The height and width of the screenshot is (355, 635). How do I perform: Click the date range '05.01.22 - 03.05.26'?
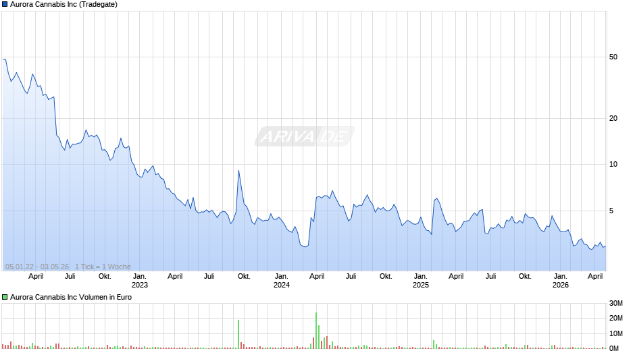(x=37, y=267)
